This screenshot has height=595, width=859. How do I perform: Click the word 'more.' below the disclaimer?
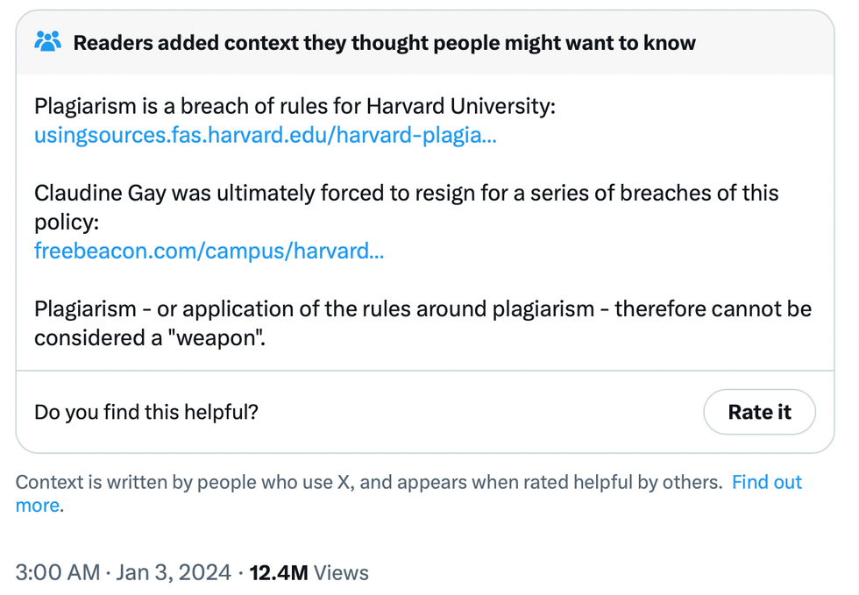tap(39, 506)
